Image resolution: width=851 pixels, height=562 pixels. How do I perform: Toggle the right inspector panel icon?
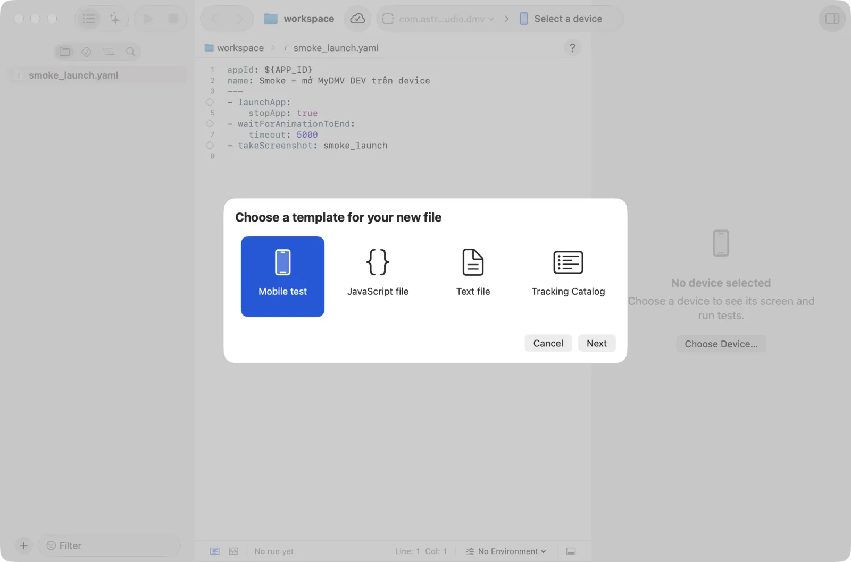832,19
